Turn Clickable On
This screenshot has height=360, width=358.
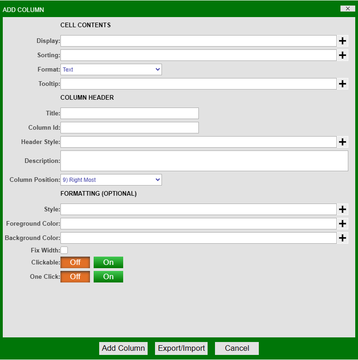pos(108,263)
